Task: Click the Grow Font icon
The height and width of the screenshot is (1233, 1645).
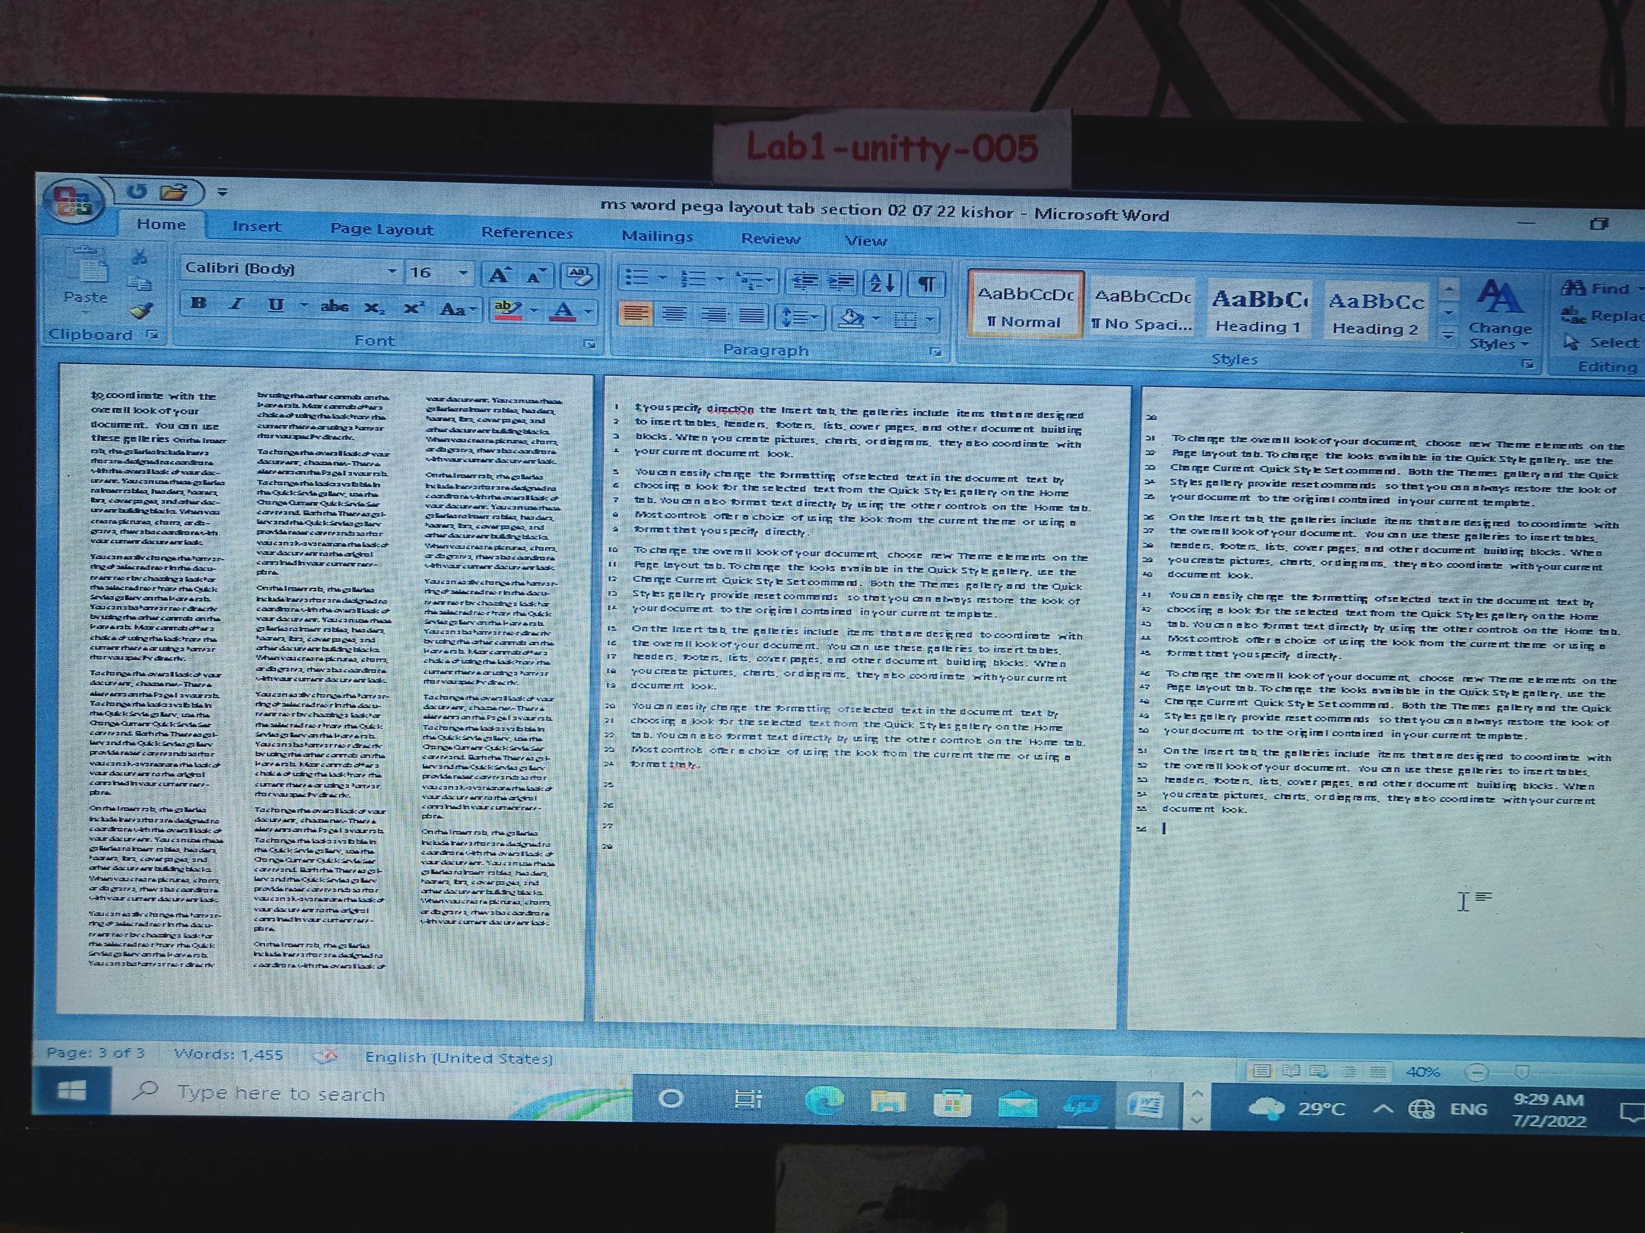Action: click(498, 276)
